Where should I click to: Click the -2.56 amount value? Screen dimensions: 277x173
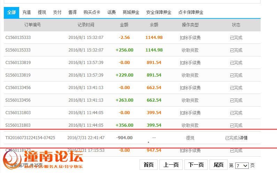coord(124,38)
